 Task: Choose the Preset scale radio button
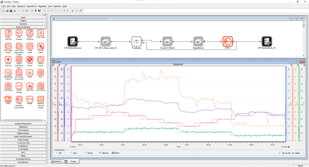coord(86,153)
